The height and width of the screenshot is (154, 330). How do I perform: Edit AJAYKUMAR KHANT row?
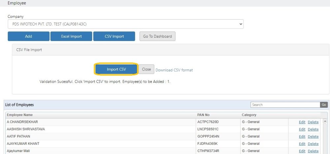tap(302, 144)
